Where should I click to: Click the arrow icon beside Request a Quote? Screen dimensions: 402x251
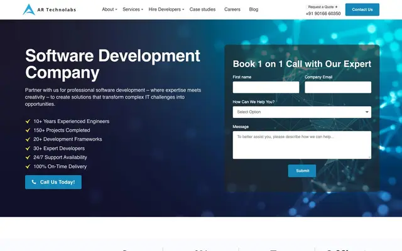coord(336,7)
